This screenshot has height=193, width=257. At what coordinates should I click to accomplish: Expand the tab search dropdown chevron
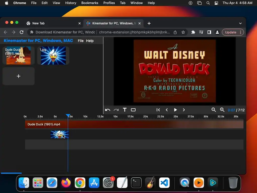click(240, 23)
